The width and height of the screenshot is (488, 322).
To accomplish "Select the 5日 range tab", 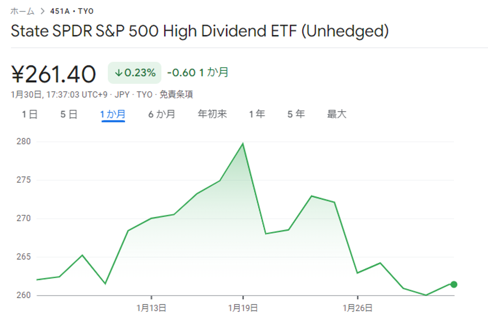I will point(69,114).
